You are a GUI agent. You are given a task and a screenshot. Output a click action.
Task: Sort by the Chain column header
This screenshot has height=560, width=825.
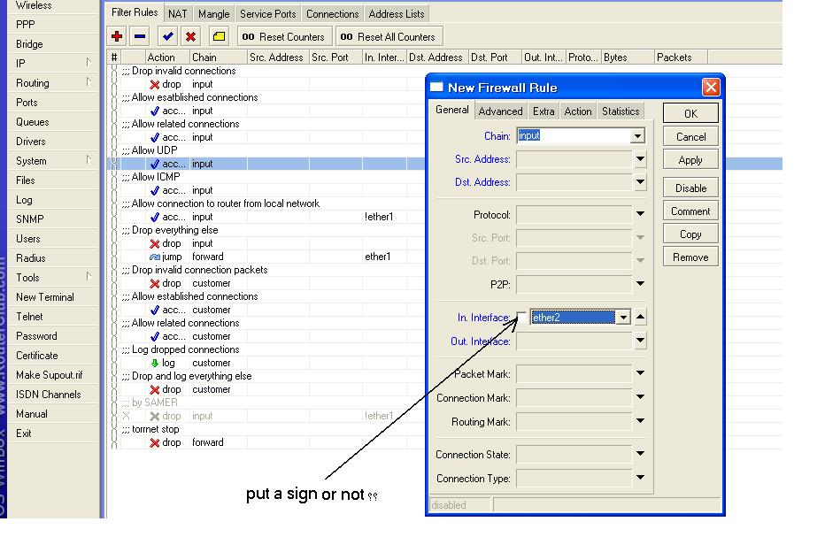click(218, 57)
